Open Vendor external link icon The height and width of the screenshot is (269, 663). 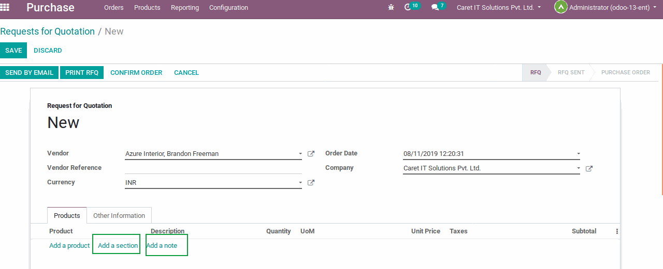pyautogui.click(x=311, y=154)
